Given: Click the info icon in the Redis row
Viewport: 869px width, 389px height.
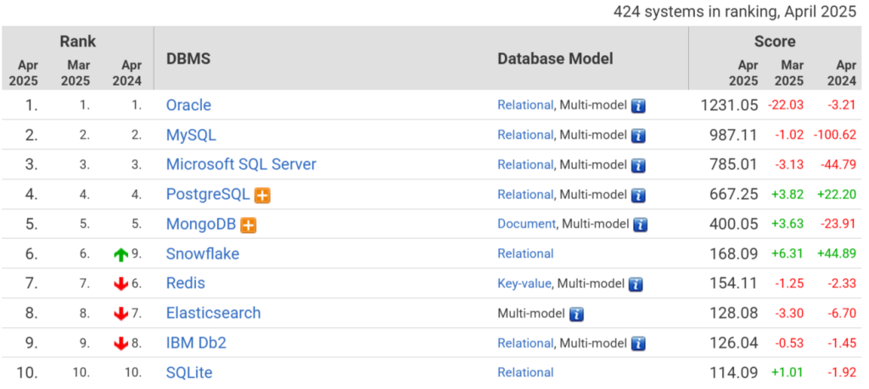Looking at the screenshot, I should coord(635,284).
